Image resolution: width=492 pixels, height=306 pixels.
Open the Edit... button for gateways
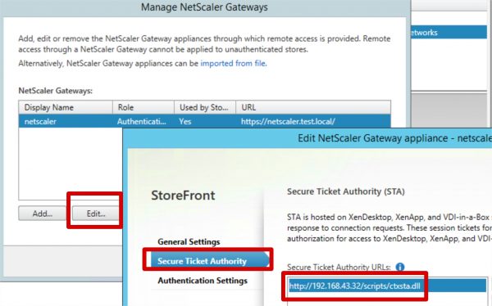coord(96,214)
